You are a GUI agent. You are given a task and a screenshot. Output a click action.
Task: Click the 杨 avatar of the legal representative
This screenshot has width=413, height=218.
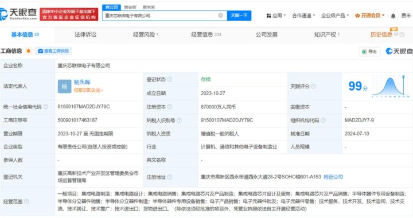click(64, 87)
